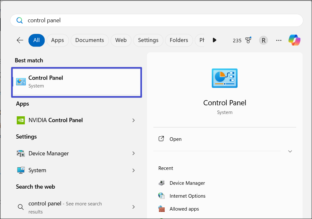This screenshot has width=312, height=219.
Task: Open the R user account avatar
Action: click(x=263, y=40)
